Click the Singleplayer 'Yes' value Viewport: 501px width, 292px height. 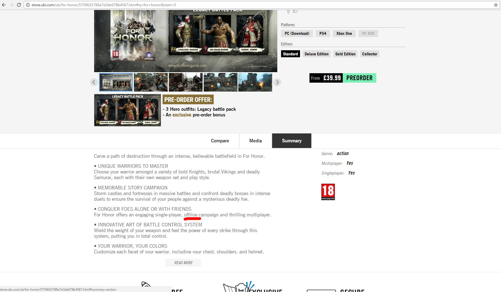pyautogui.click(x=351, y=173)
